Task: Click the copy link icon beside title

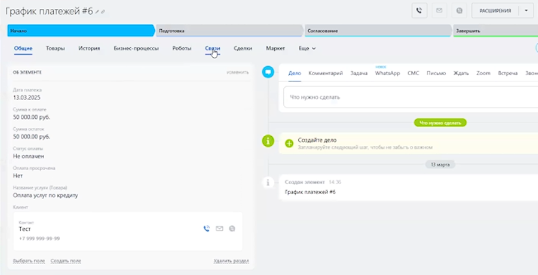Action: (x=103, y=12)
